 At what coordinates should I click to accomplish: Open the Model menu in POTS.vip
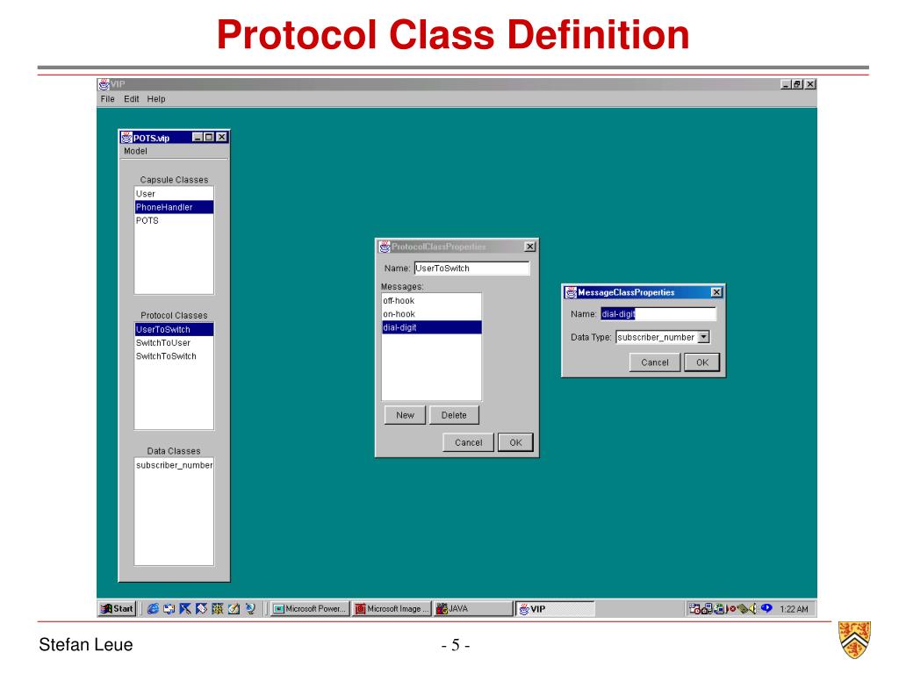click(135, 151)
